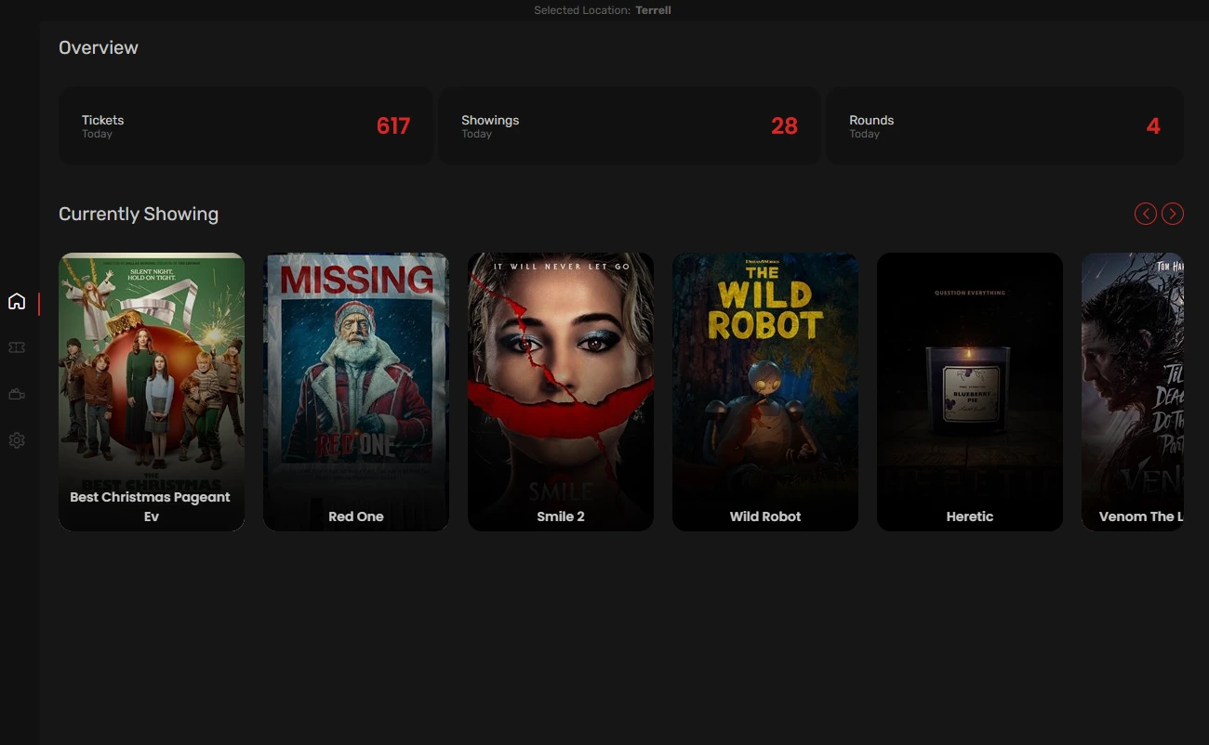1209x745 pixels.
Task: Select the Heretic movie poster
Action: (x=970, y=392)
